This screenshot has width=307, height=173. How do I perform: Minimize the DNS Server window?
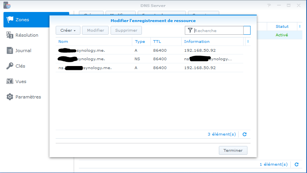click(x=279, y=5)
